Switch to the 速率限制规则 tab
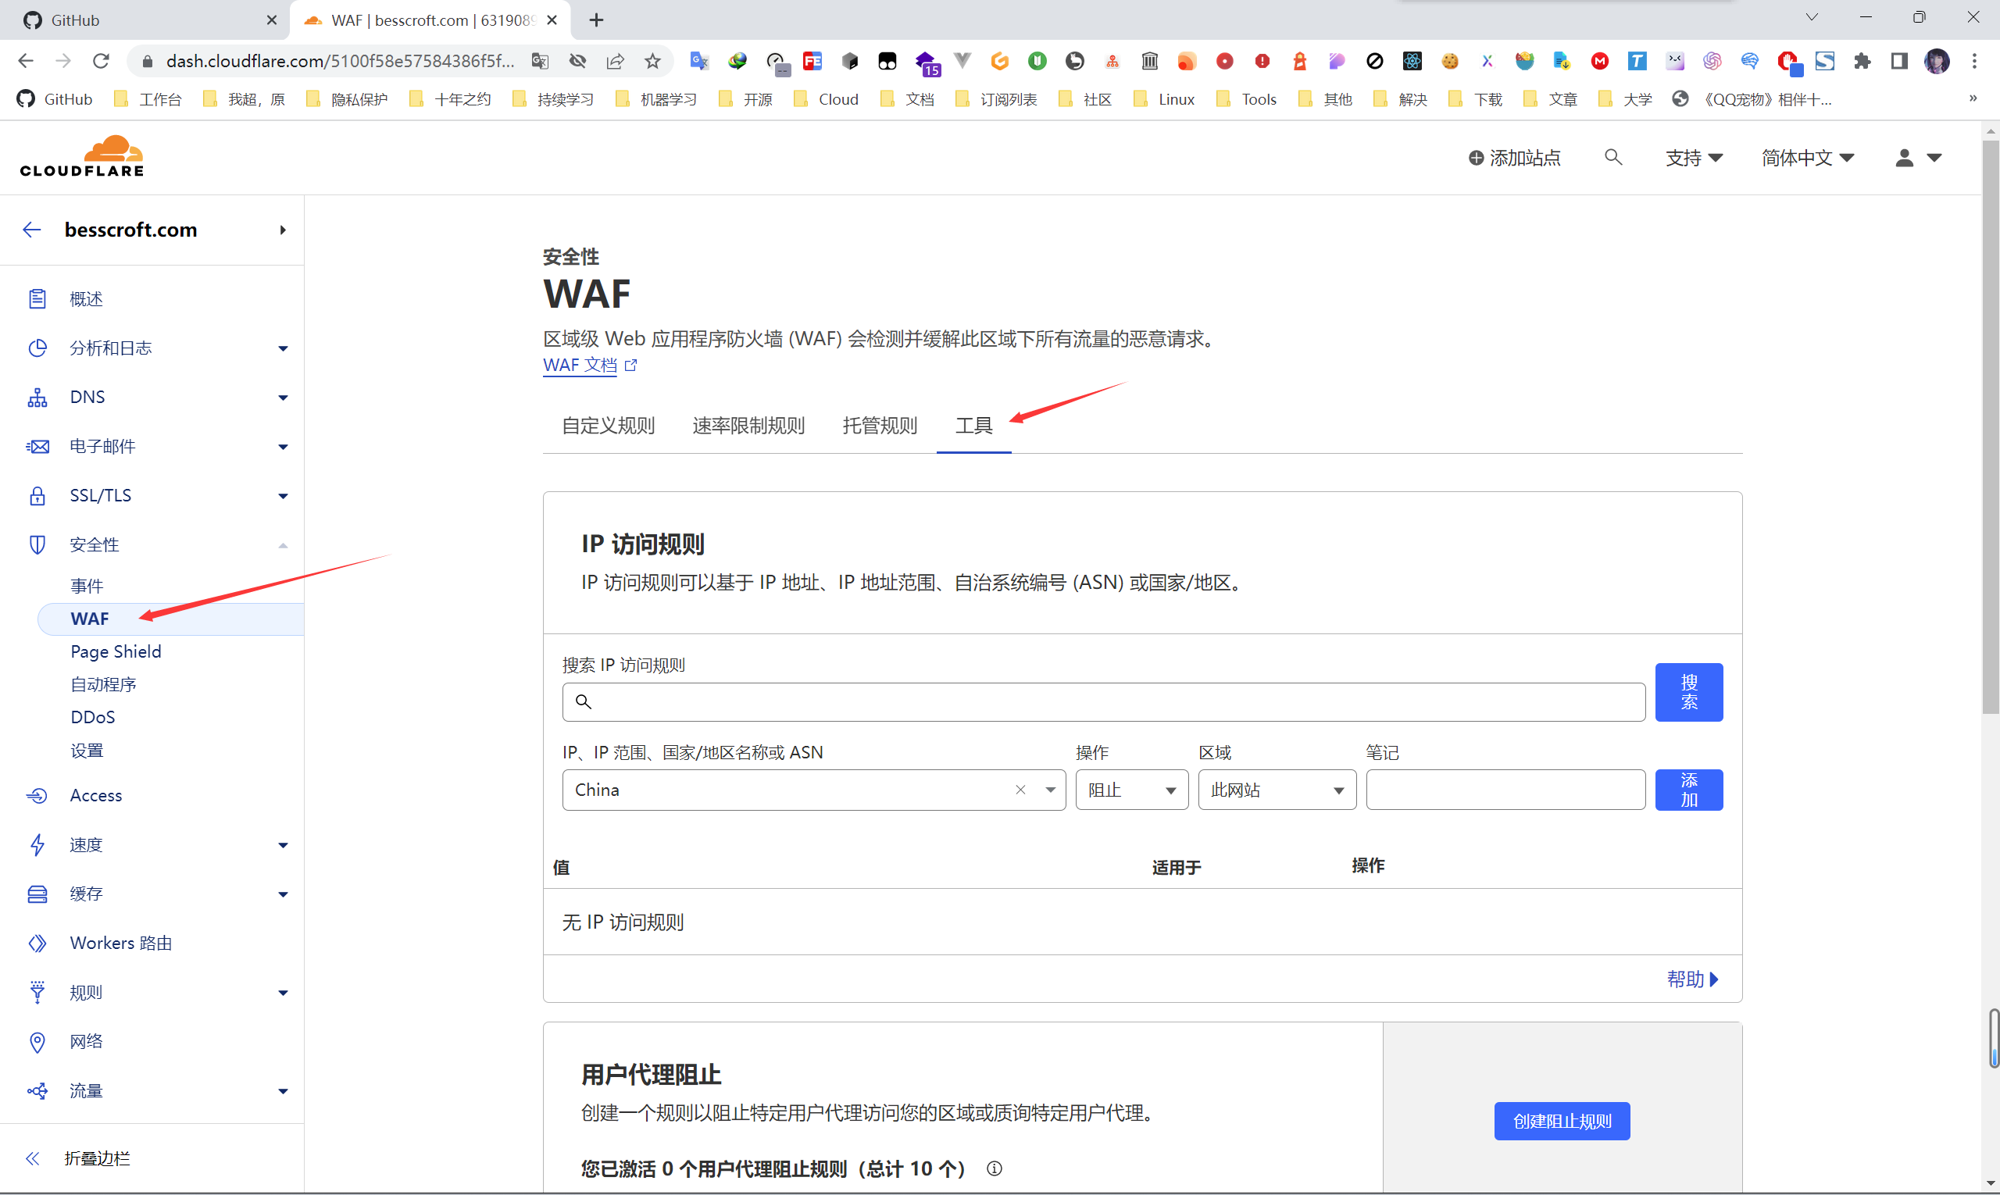2000x1195 pixels. [748, 425]
